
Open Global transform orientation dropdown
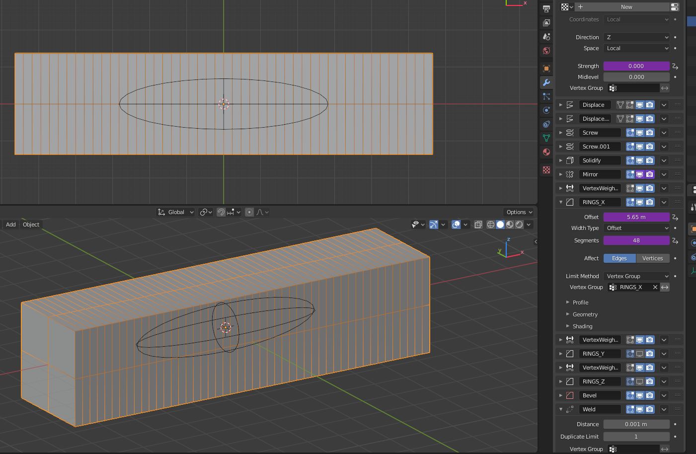click(x=176, y=212)
